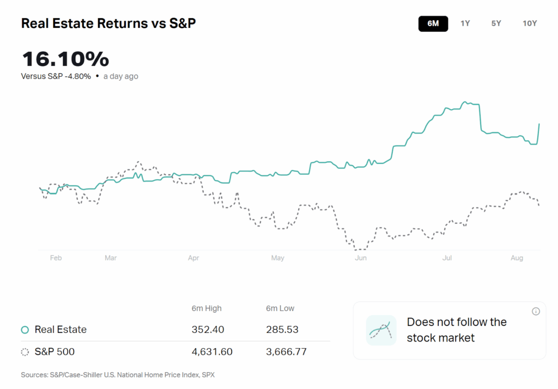This screenshot has width=558, height=389.
Task: Click the chart lines icon in the card
Action: pyautogui.click(x=381, y=330)
